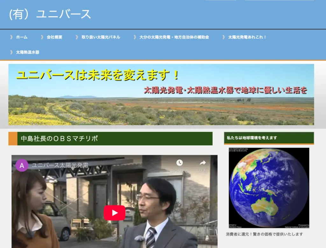Viewport: 326px width, 248px height.
Task: Go to the ホーム menu item
Action: [x=22, y=37]
